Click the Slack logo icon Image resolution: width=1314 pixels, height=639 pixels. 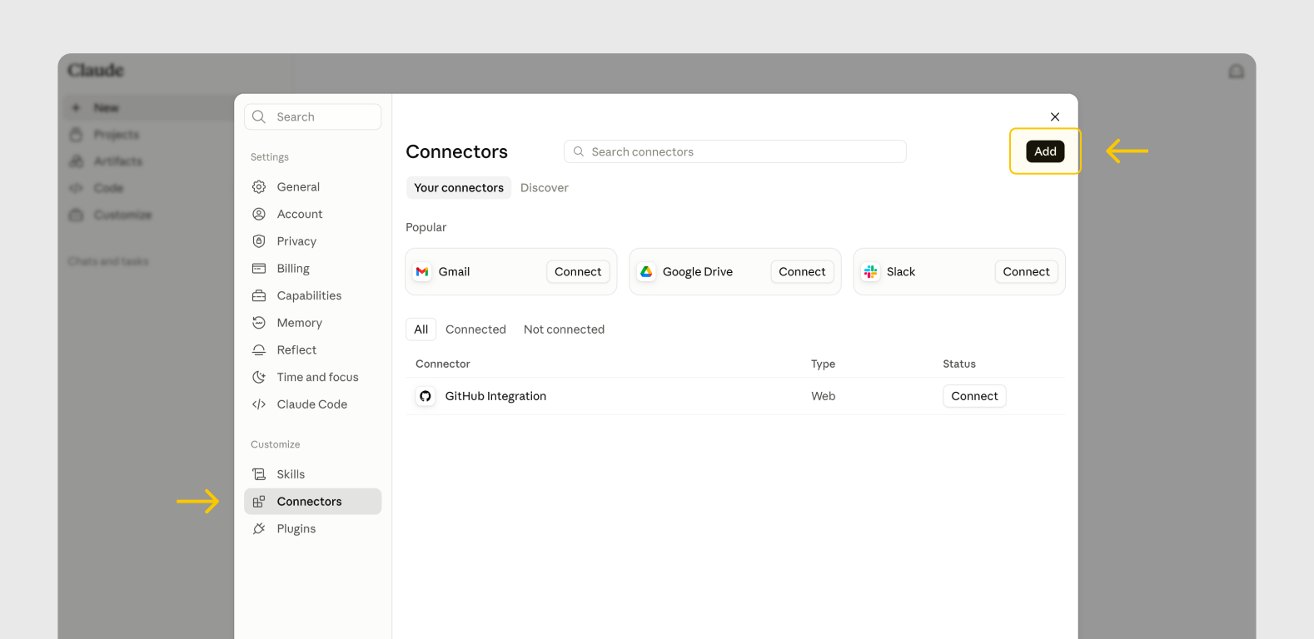click(870, 272)
